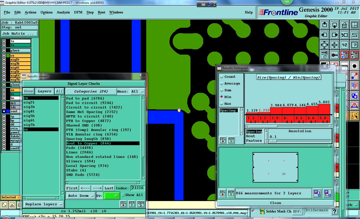The height and width of the screenshot is (219, 360).
Task: Click the Last result button
Action: tap(109, 188)
